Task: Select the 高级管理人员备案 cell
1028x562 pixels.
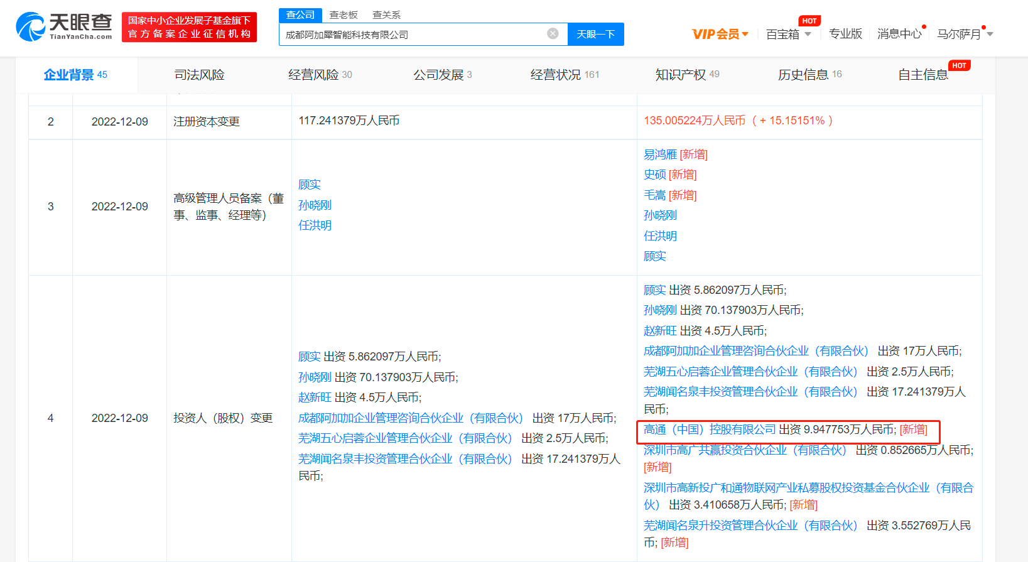Action: pos(229,207)
